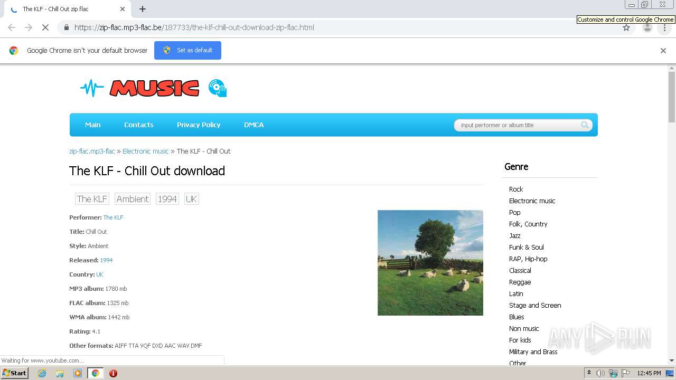Click the UK tag box

coord(191,199)
